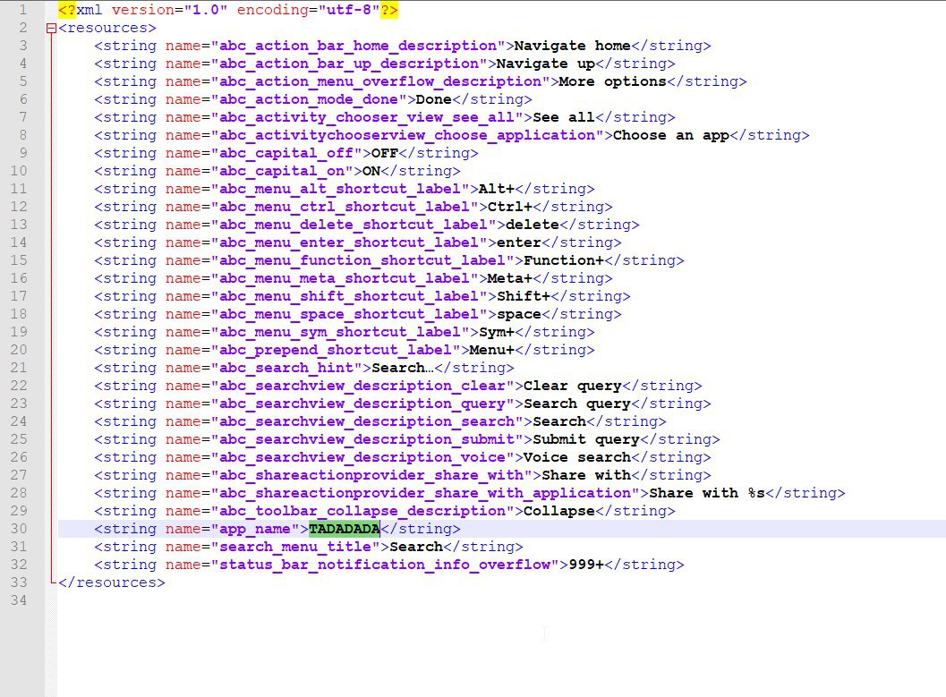Click the Meta+ string value
The height and width of the screenshot is (697, 946).
pyautogui.click(x=510, y=278)
